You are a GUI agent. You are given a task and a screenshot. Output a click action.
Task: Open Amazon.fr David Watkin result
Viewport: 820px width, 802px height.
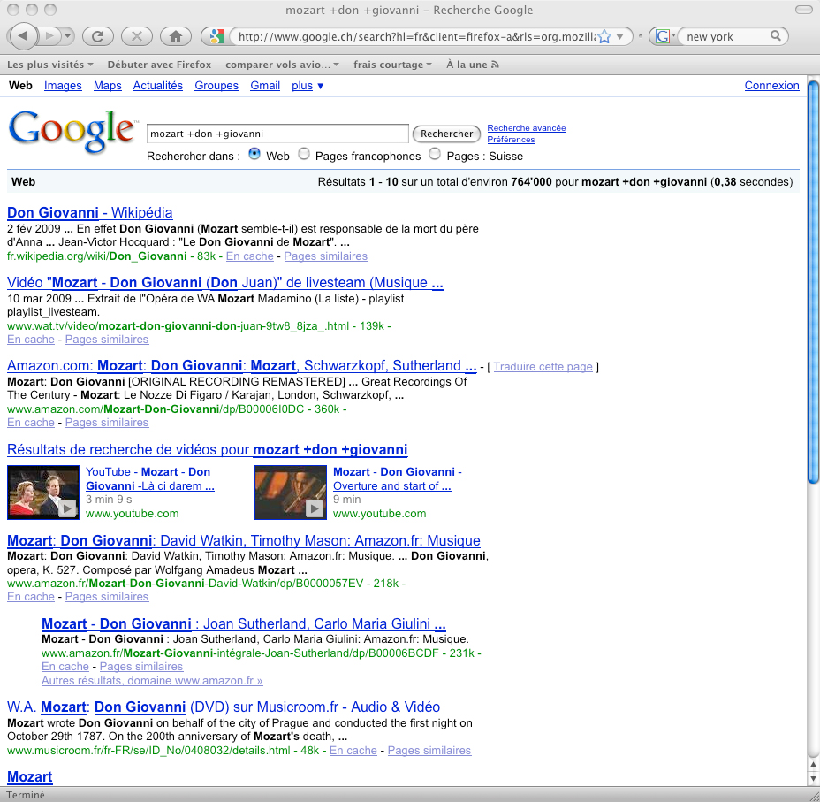(x=244, y=540)
